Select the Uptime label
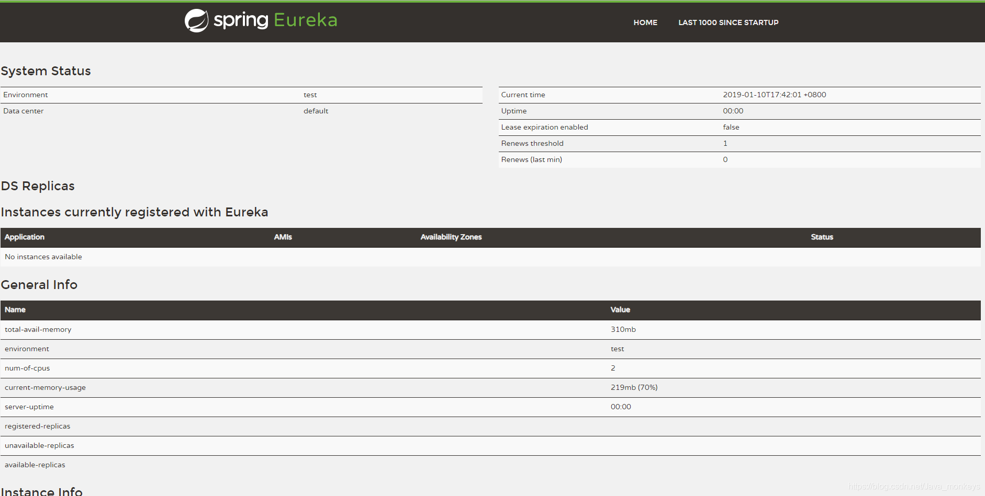This screenshot has width=985, height=496. [514, 111]
